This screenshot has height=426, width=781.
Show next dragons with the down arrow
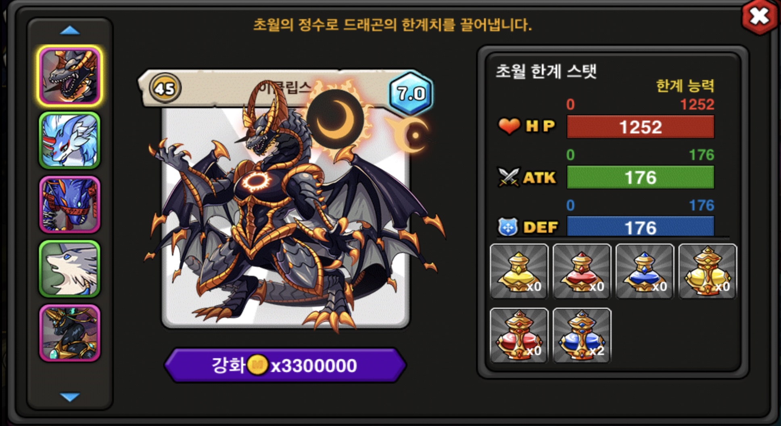click(70, 397)
